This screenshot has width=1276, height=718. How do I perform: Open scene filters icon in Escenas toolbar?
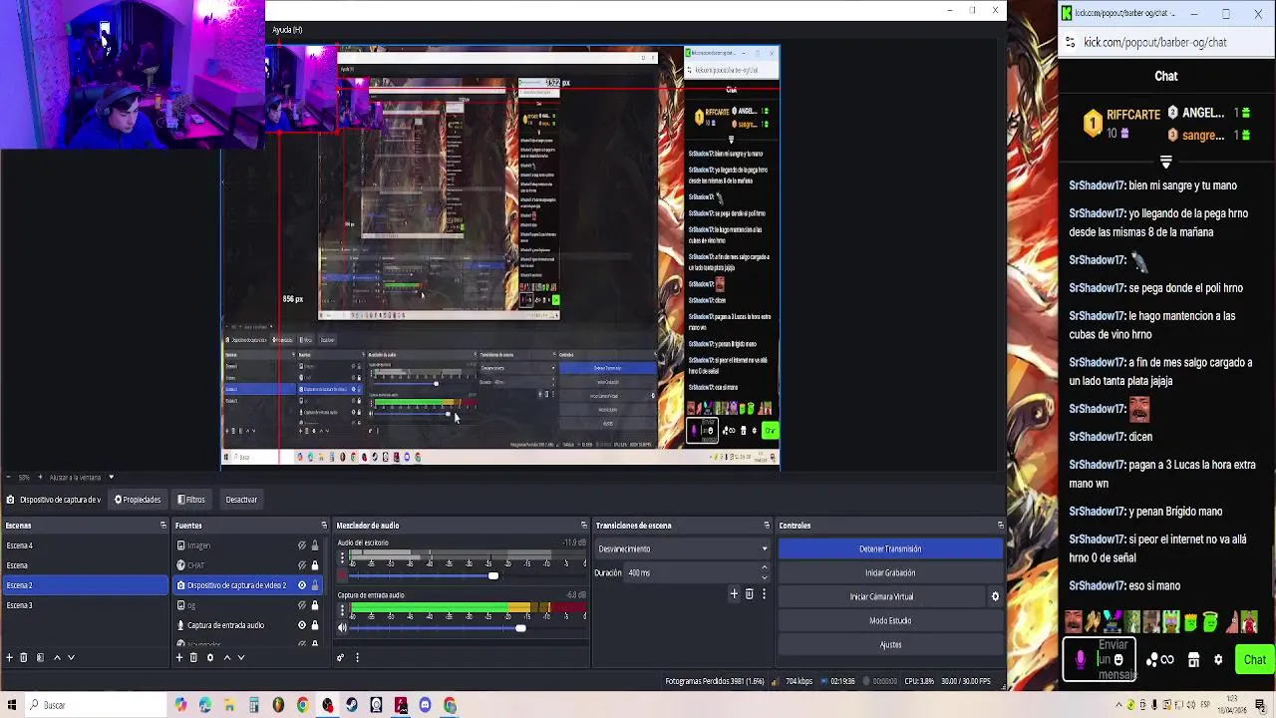click(x=40, y=658)
